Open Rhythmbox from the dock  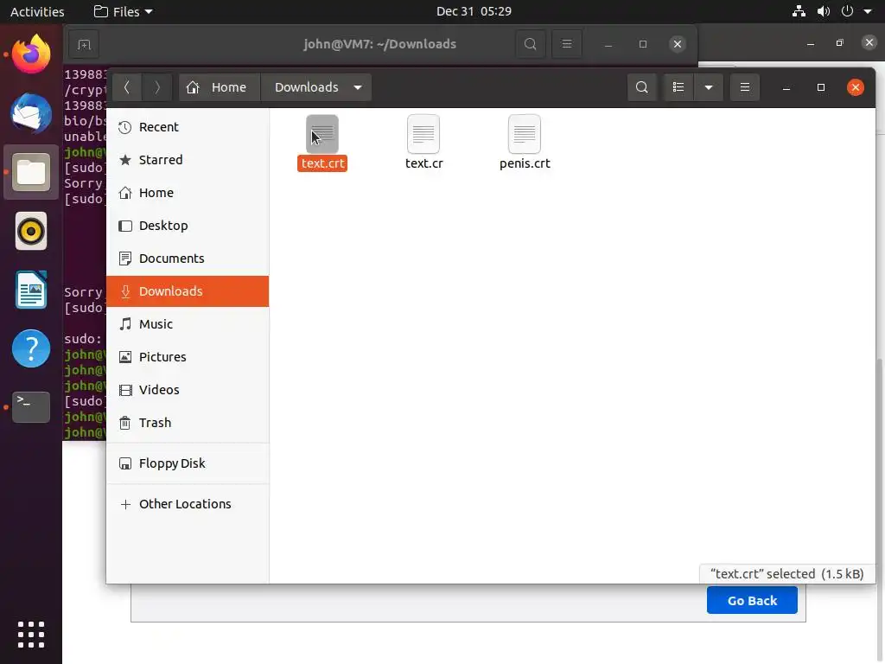(x=31, y=231)
